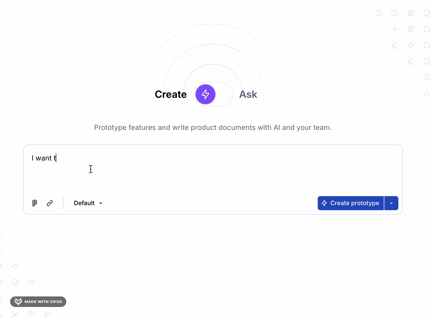Select the Create mode label
This screenshot has height=317, width=431.
click(x=171, y=95)
